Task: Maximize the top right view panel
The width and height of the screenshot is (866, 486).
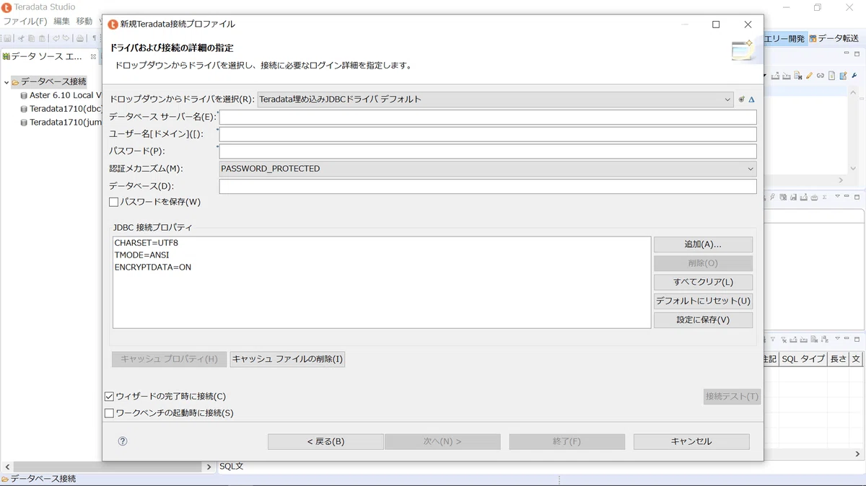Action: (857, 54)
